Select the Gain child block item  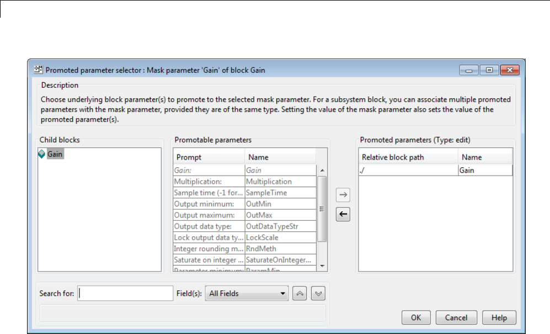click(55, 155)
